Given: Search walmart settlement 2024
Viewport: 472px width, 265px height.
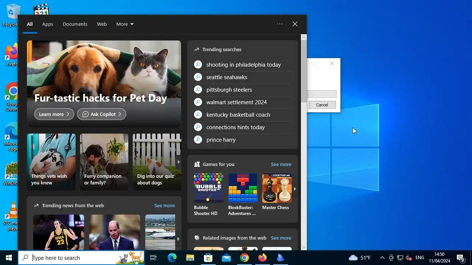Looking at the screenshot, I should click(243, 102).
